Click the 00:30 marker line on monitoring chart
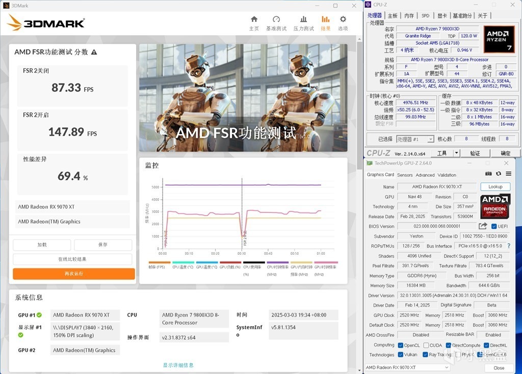This screenshot has height=374, width=522. 242,213
